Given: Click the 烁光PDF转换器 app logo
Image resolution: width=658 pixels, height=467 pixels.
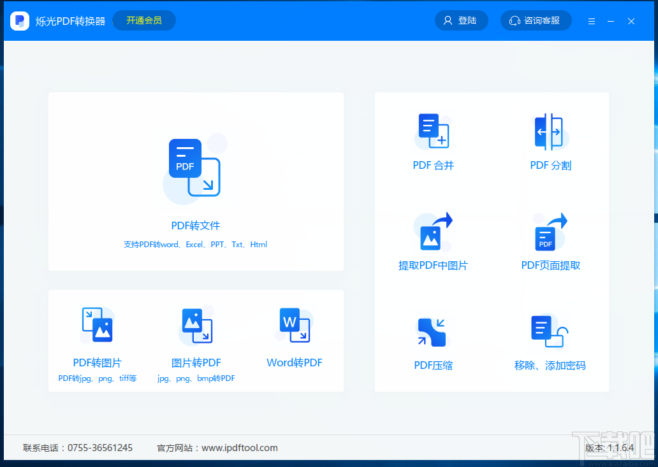Looking at the screenshot, I should coord(20,20).
